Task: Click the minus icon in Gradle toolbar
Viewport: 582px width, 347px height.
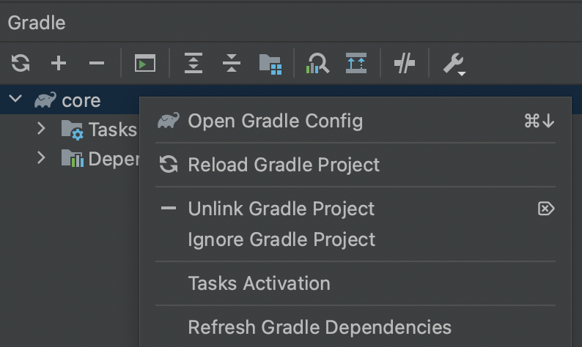Action: [97, 63]
